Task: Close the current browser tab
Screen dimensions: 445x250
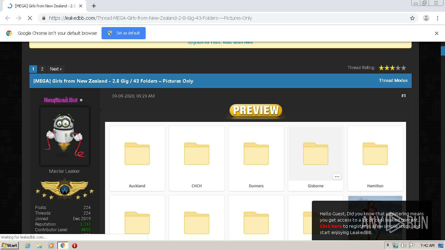Action: [x=81, y=6]
